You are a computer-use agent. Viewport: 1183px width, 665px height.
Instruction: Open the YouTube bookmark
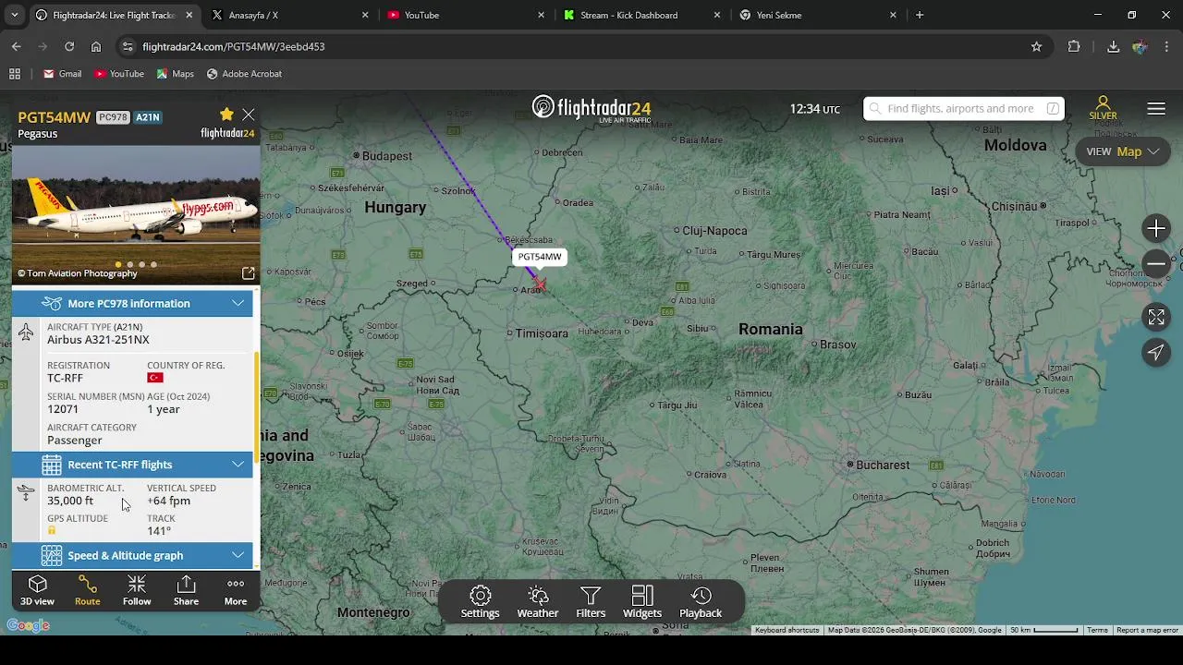tap(119, 74)
